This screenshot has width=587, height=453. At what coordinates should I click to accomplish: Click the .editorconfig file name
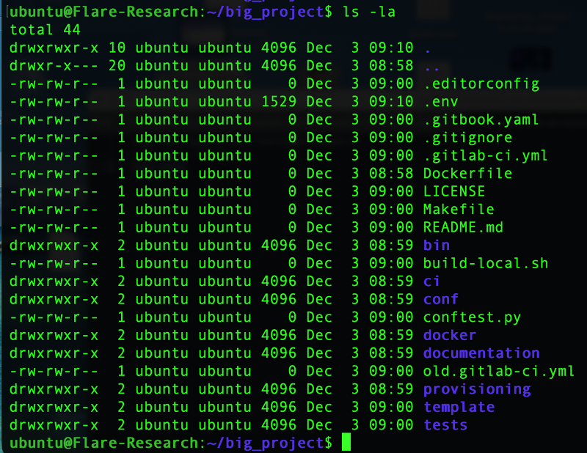point(481,84)
